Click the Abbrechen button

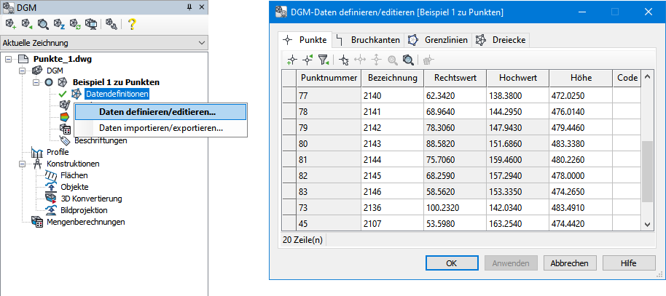[x=570, y=263]
